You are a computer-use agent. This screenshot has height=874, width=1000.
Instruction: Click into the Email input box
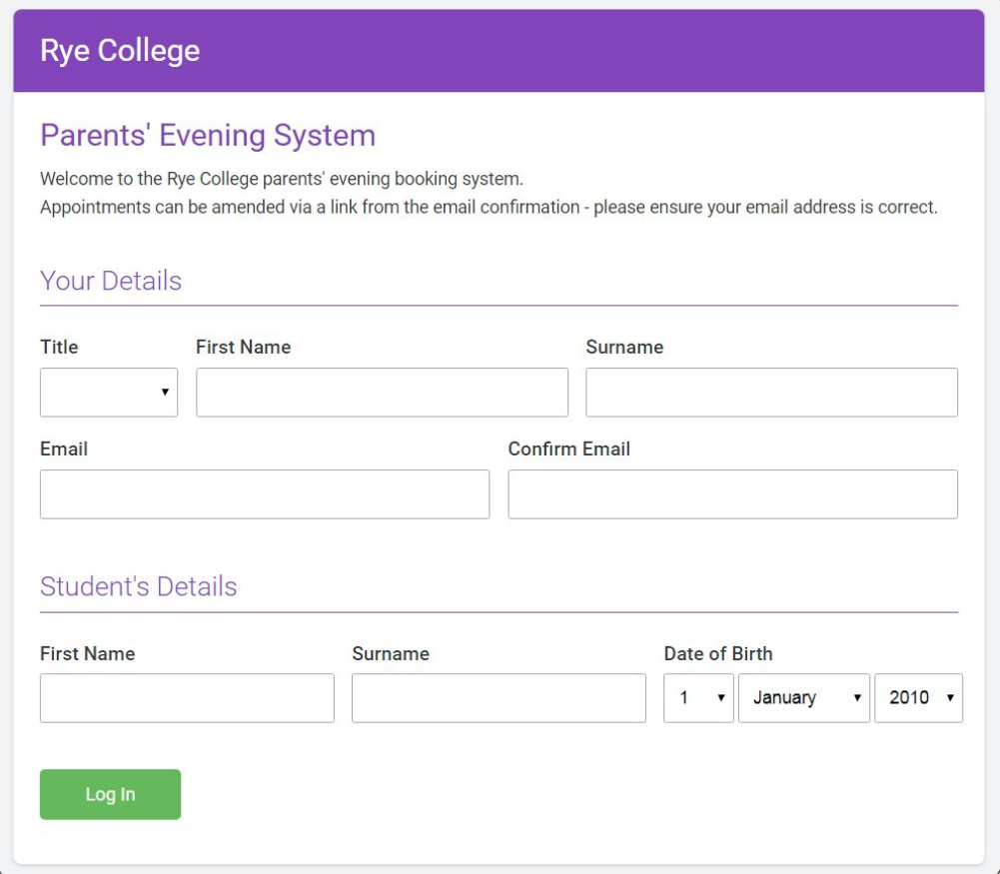(265, 494)
